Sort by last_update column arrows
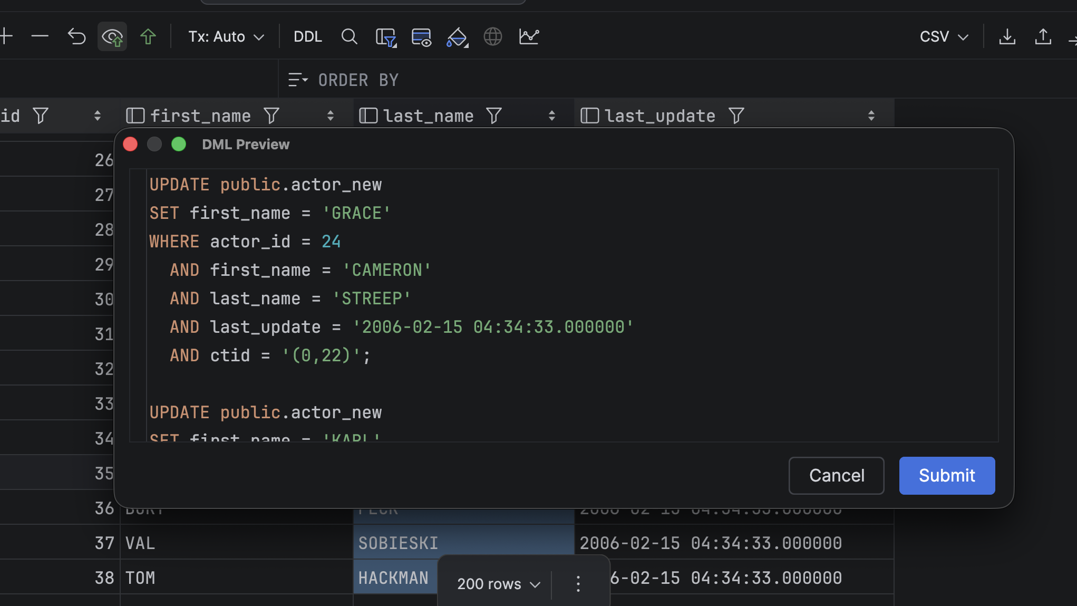 pyautogui.click(x=871, y=116)
